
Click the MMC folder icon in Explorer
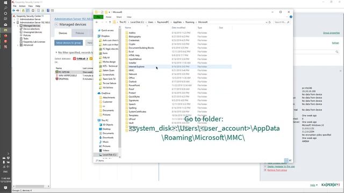click(127, 70)
